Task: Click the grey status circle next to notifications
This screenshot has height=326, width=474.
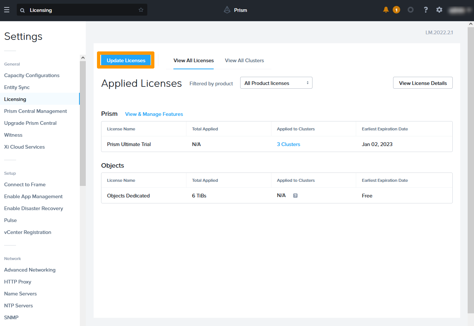Action: [x=410, y=10]
